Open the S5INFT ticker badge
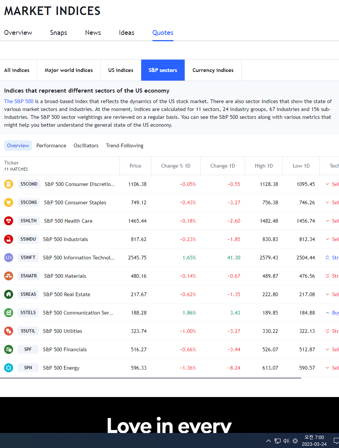The image size is (339, 448). click(x=28, y=258)
